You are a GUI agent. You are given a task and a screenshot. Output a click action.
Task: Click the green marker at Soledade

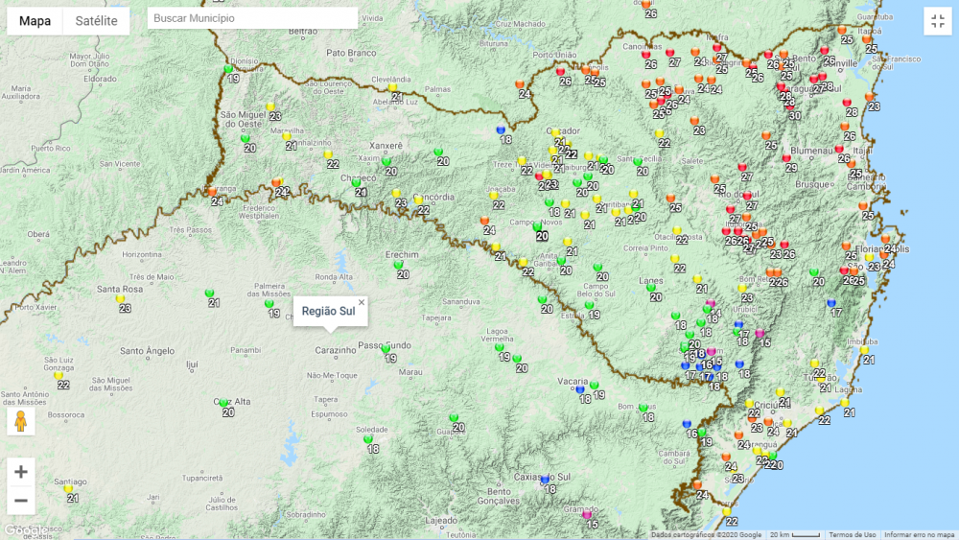point(368,439)
